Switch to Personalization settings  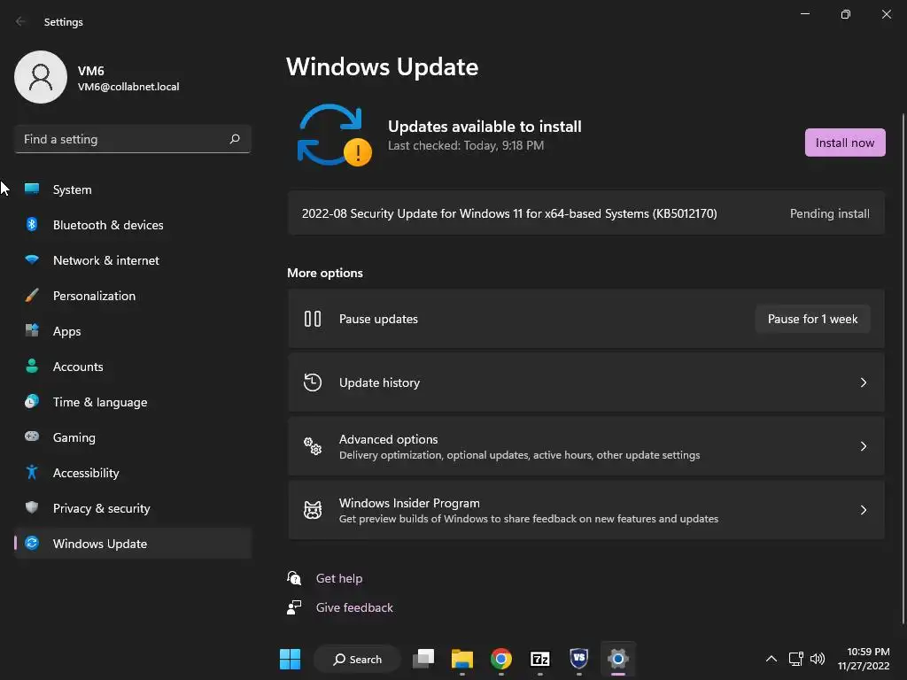pyautogui.click(x=133, y=296)
